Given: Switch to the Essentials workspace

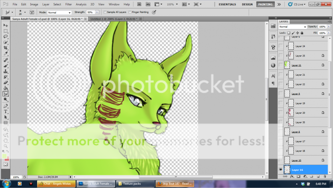Looking at the screenshot, I should tap(228, 5).
